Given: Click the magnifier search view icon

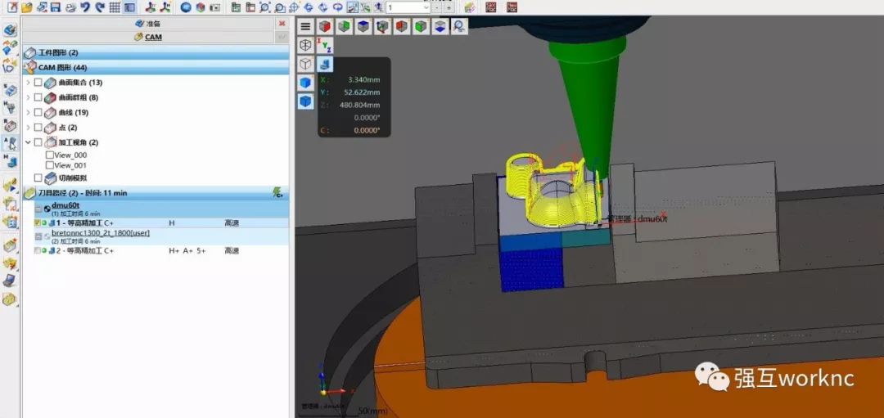Looking at the screenshot, I should click(x=459, y=26).
